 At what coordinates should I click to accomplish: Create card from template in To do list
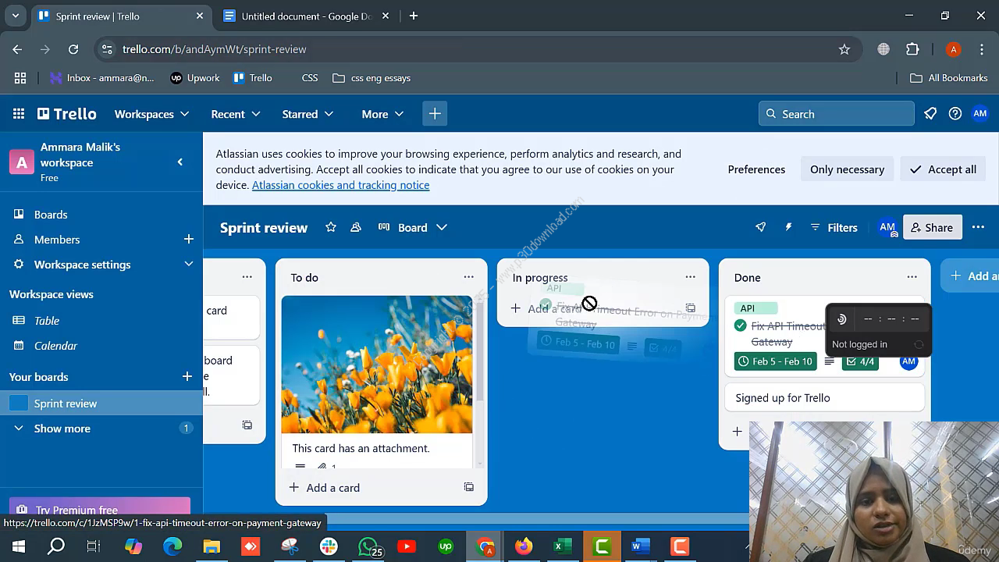coord(468,487)
